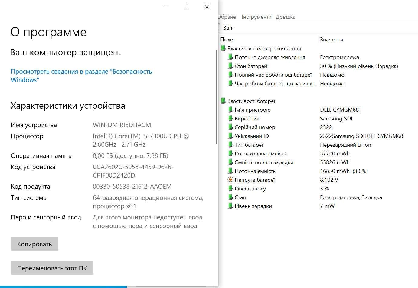Select the Поточне джерело живлення row label

point(270,57)
